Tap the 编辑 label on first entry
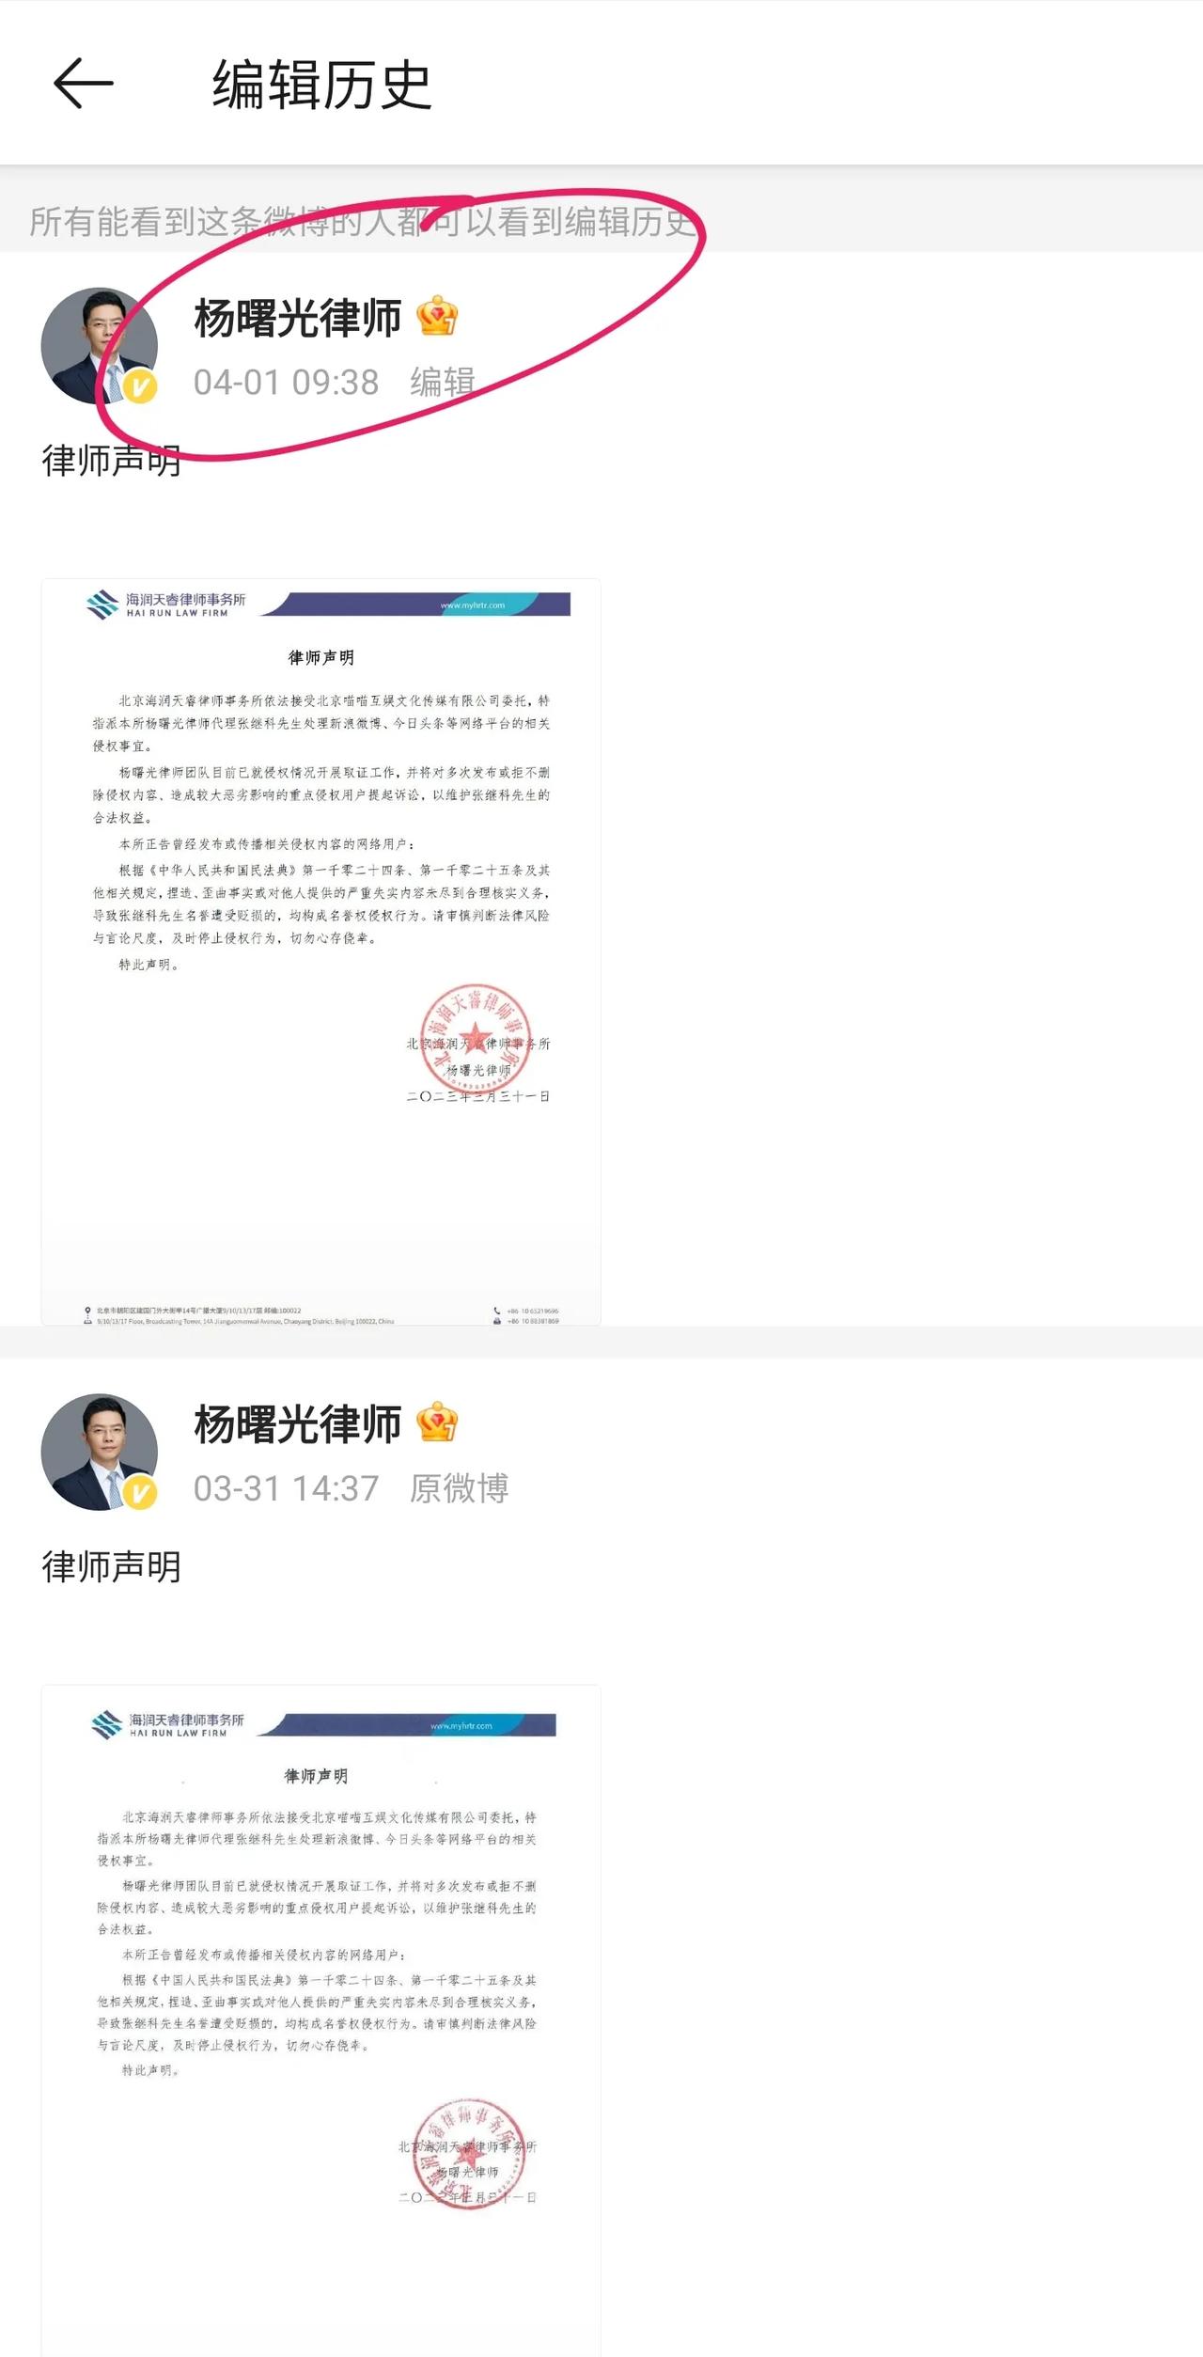Image resolution: width=1203 pixels, height=2357 pixels. pos(442,383)
